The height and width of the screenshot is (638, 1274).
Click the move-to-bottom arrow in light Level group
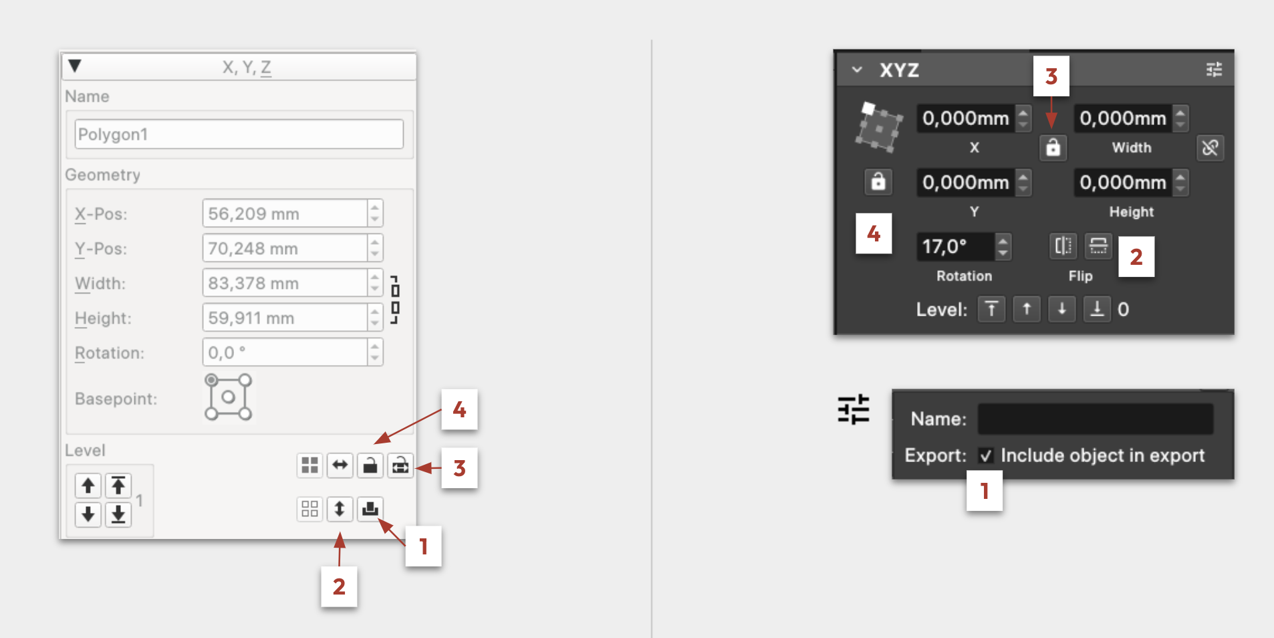pyautogui.click(x=118, y=515)
